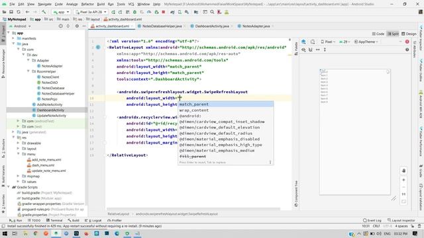Open the Refactor menu

click(87, 4)
